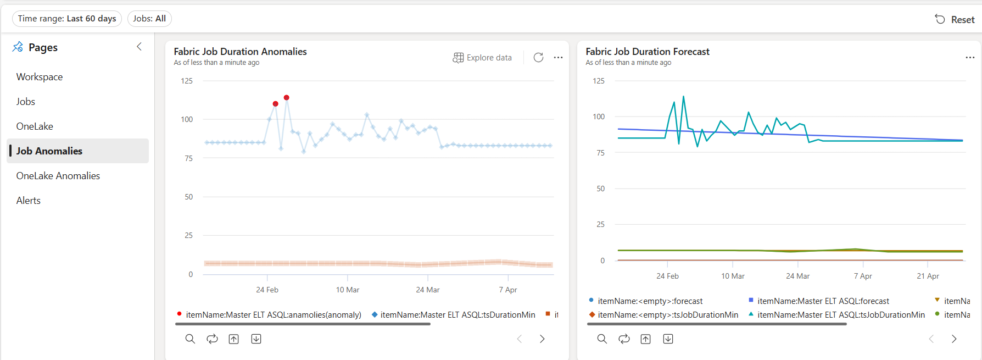Open the Time range filter dropdown
982x360 pixels.
click(x=67, y=19)
